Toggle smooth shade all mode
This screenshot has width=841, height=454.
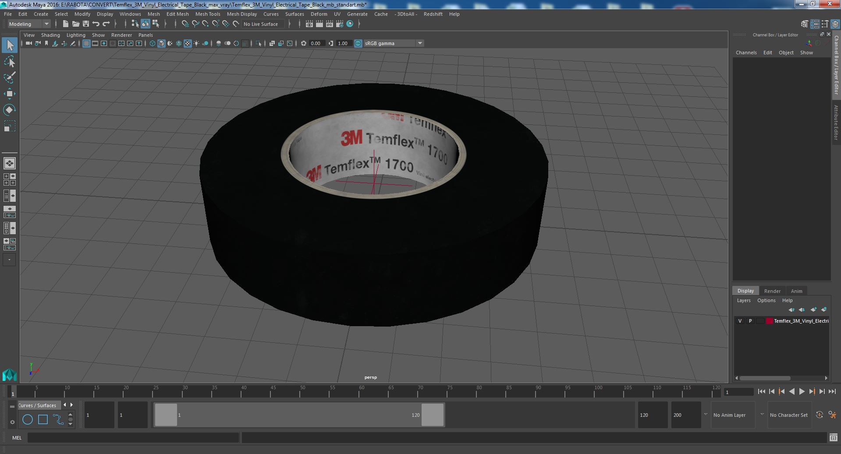161,43
